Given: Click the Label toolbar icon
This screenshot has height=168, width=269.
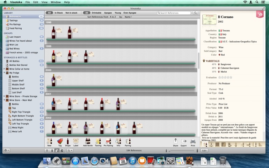Looking at the screenshot, I should click(76, 141).
